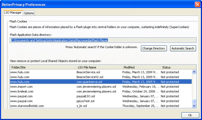Focus the Flash Application Data directory field
The width and height of the screenshot is (202, 120).
tap(103, 40)
